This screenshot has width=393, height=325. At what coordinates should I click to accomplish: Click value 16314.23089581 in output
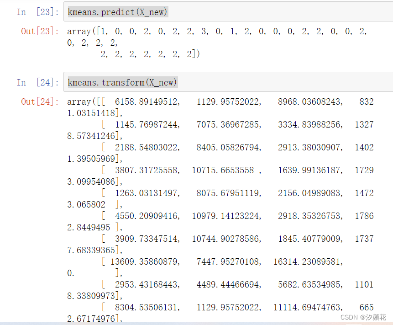click(308, 261)
